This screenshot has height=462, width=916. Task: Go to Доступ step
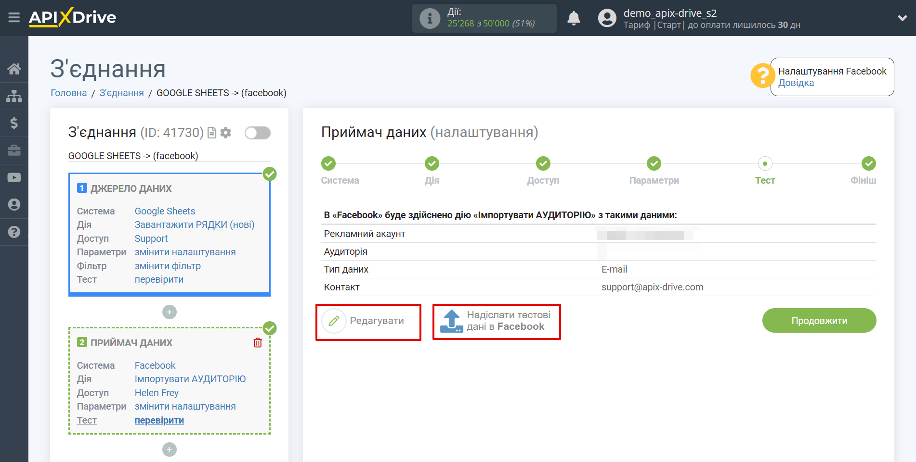coord(543,163)
